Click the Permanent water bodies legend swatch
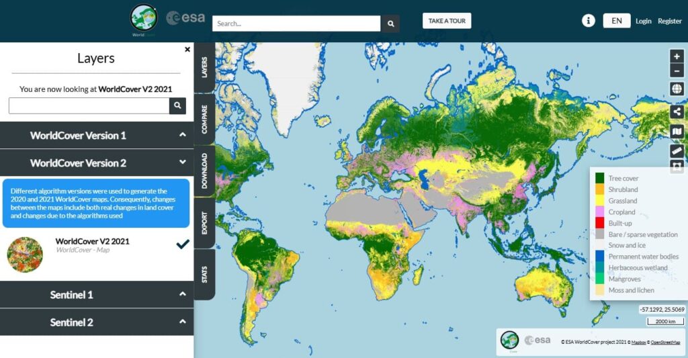The height and width of the screenshot is (358, 688). click(x=599, y=256)
